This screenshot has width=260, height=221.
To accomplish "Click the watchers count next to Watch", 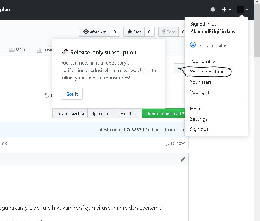I will tap(115, 32).
